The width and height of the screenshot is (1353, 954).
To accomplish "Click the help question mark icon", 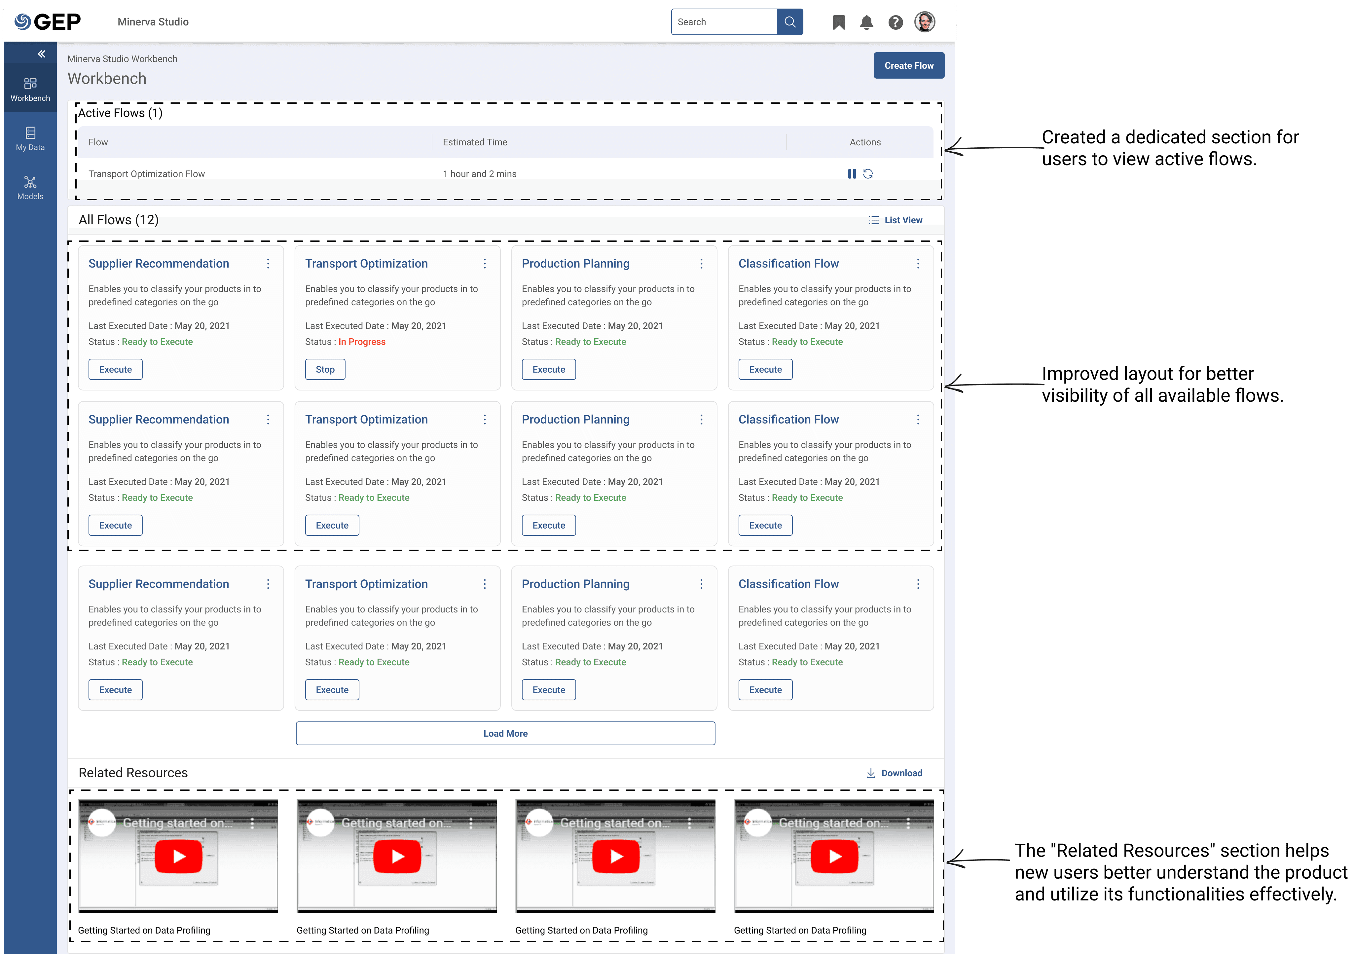I will 895,22.
